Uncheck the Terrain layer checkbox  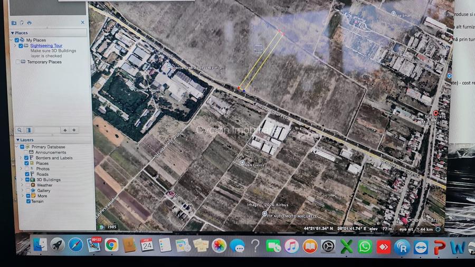pyautogui.click(x=28, y=201)
